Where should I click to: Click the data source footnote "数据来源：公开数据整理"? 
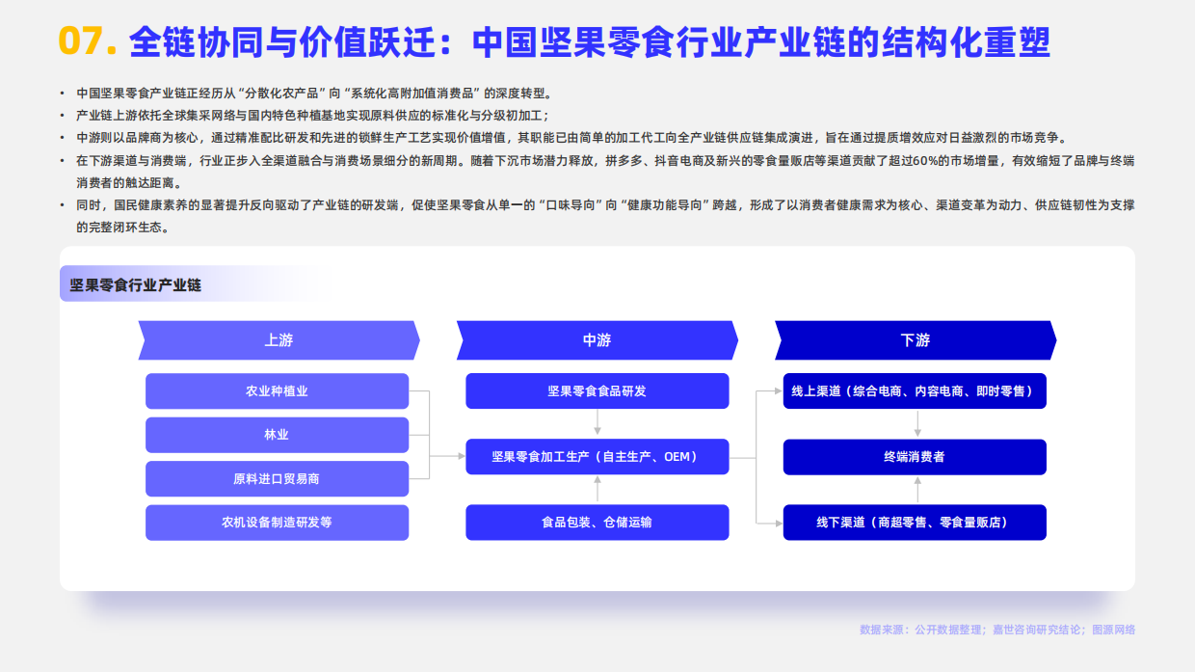pyautogui.click(x=921, y=630)
